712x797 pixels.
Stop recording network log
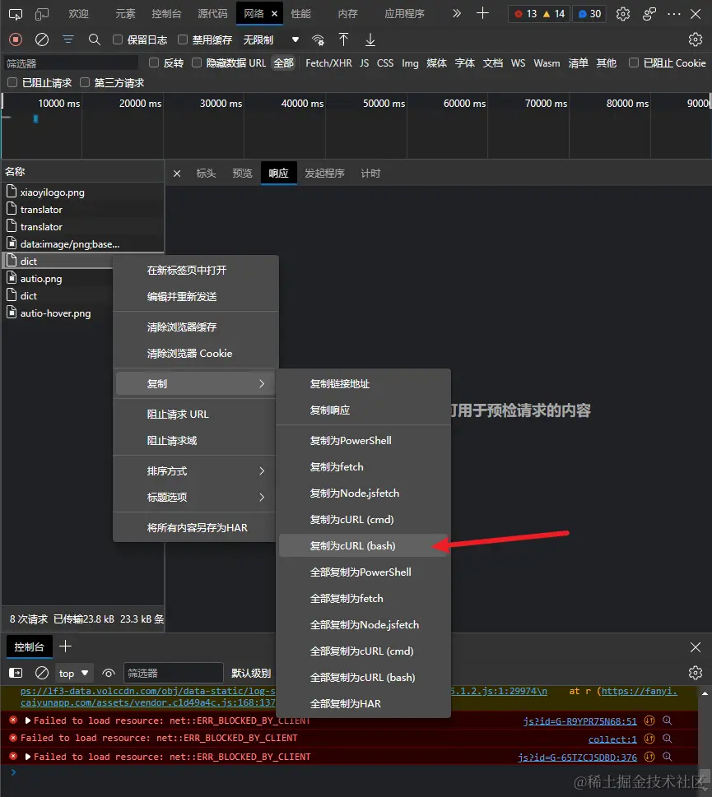coord(16,39)
